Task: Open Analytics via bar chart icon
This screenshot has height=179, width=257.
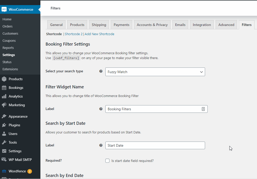Action: coord(4,96)
